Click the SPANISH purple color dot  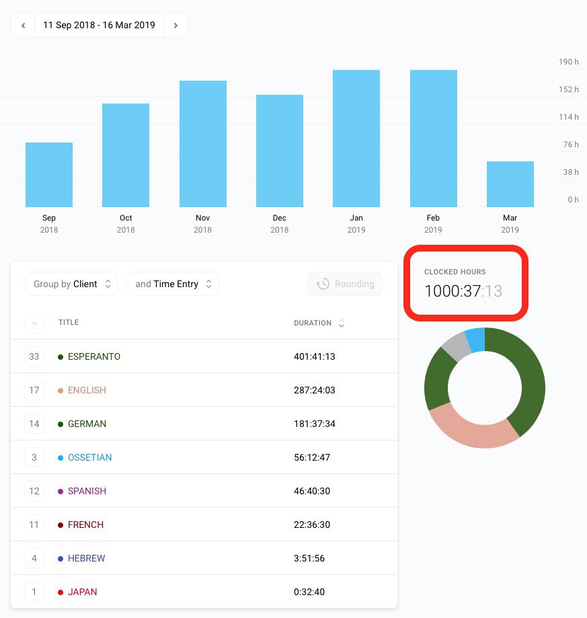[61, 492]
